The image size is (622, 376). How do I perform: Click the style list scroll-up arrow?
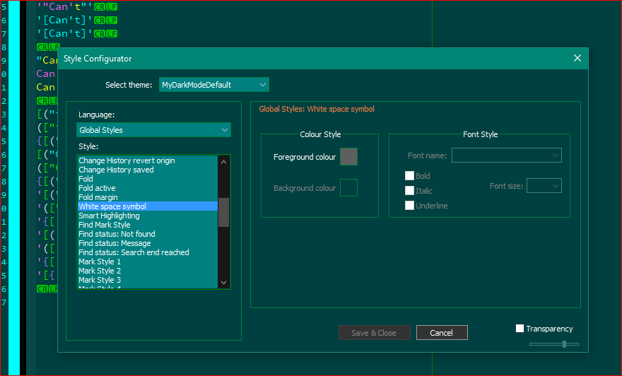point(224,161)
